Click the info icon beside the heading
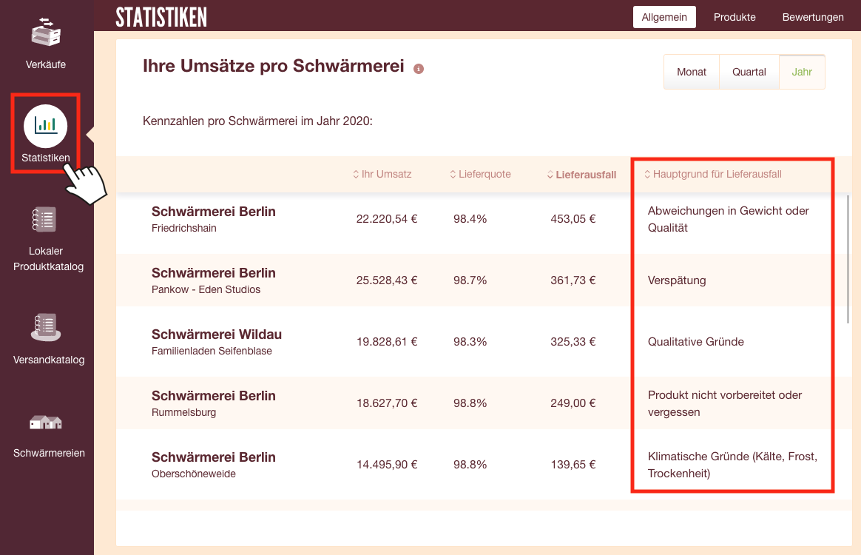 pos(419,69)
